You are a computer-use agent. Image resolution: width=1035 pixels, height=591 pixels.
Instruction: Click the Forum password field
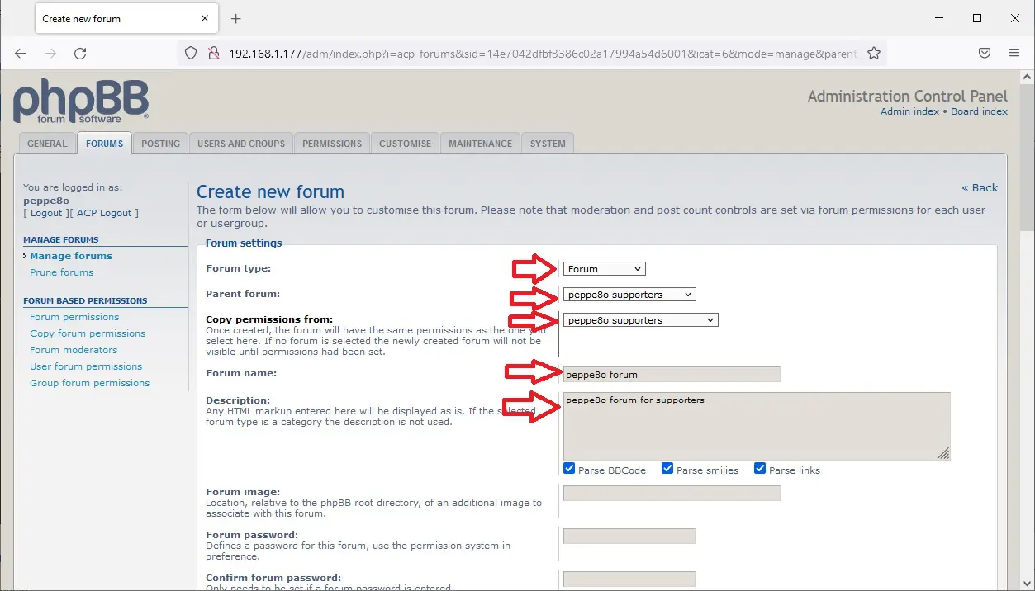629,537
